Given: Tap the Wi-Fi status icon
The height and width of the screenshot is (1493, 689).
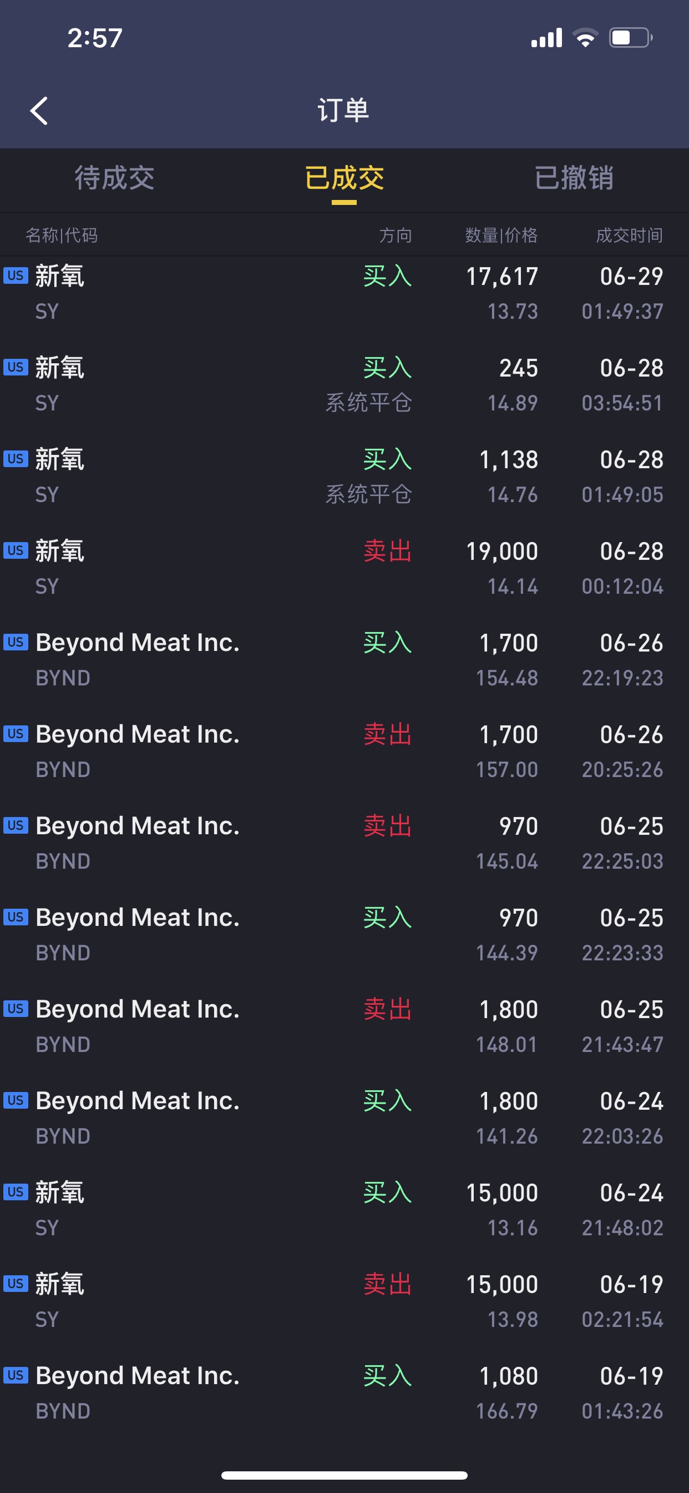Looking at the screenshot, I should [585, 38].
